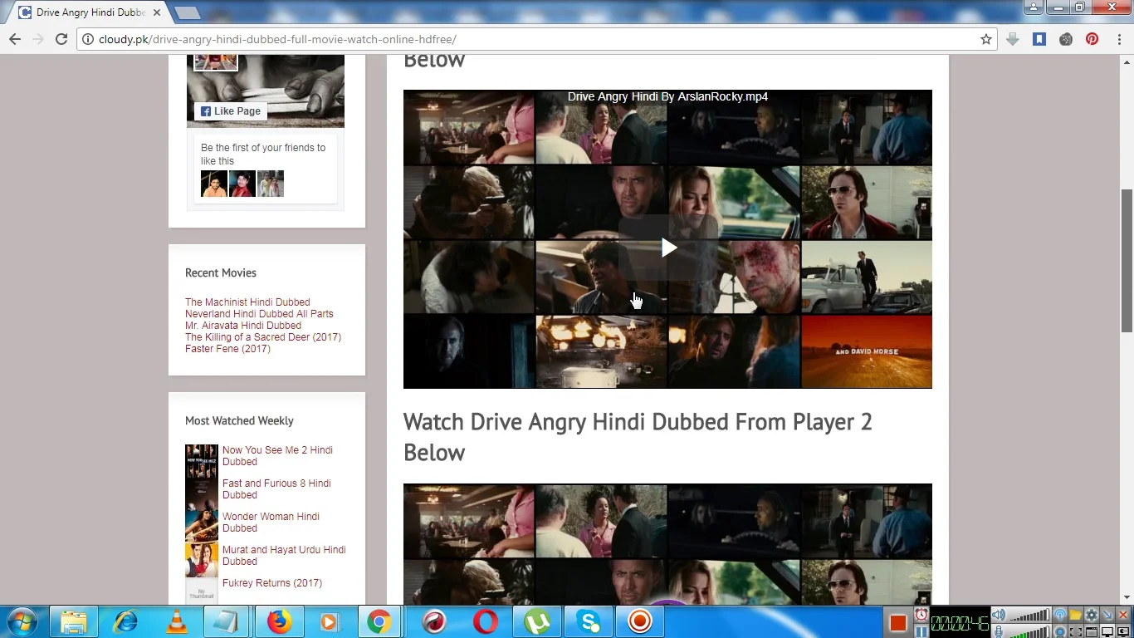
Task: Stop recording with the red square button
Action: coord(898,623)
